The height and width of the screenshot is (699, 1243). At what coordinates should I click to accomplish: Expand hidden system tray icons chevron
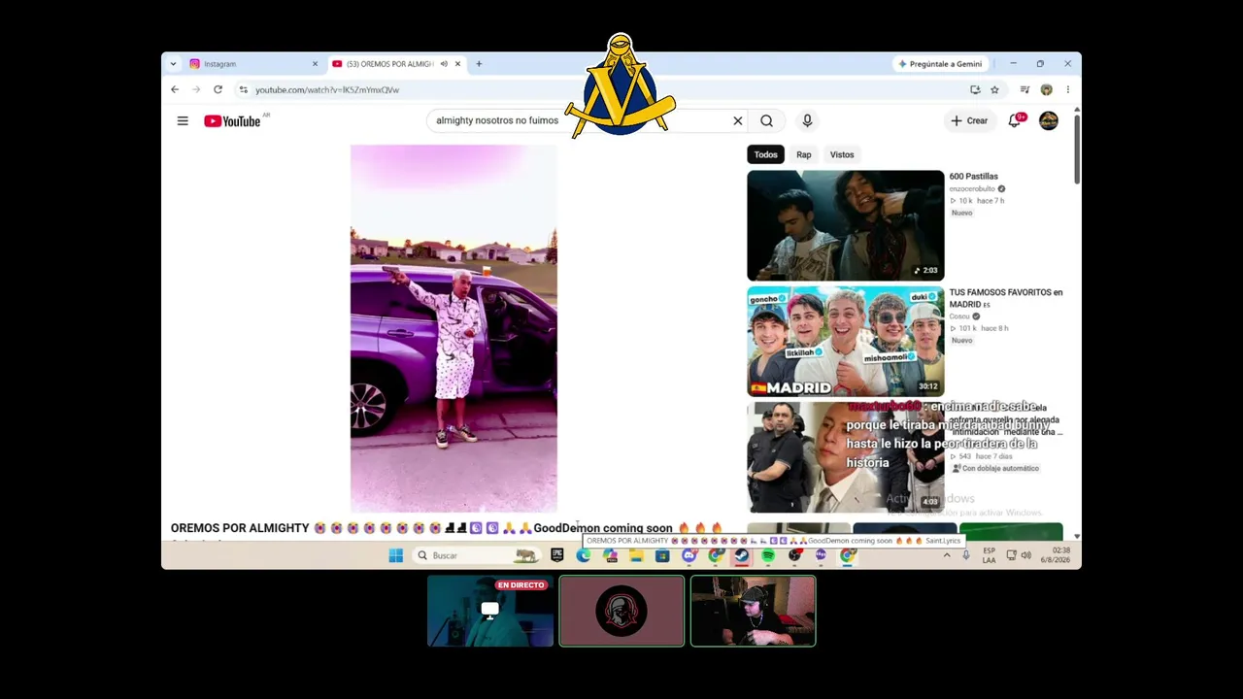point(947,555)
